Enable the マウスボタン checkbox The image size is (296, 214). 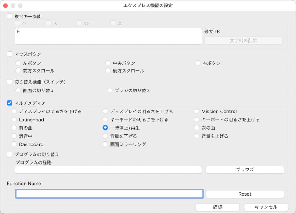pyautogui.click(x=9, y=54)
